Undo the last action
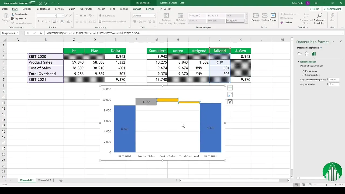The height and width of the screenshot is (194, 345). click(46, 3)
